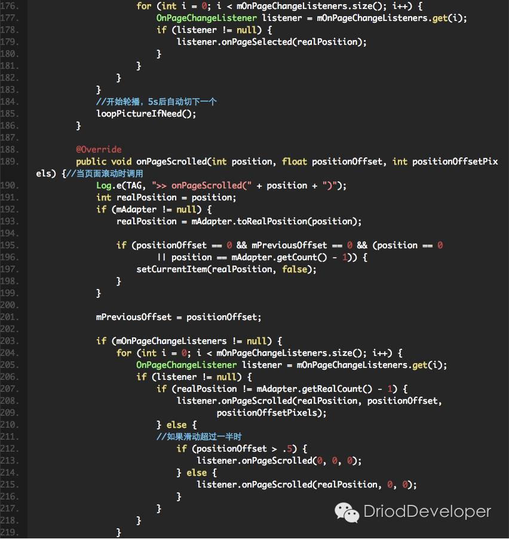
Task: Click the for loop on line 176
Action: pos(280,6)
